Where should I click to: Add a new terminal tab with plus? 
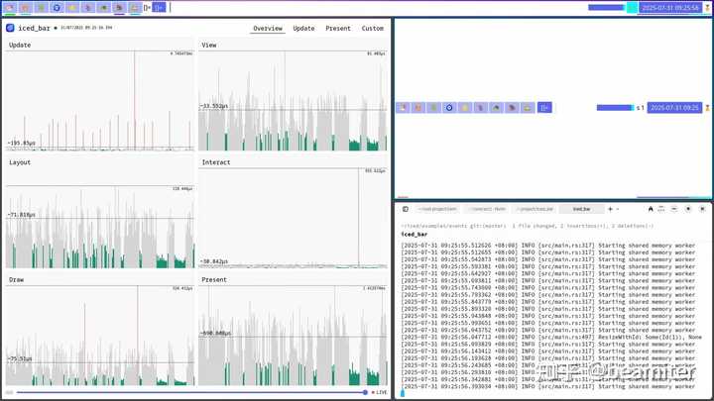[610, 209]
